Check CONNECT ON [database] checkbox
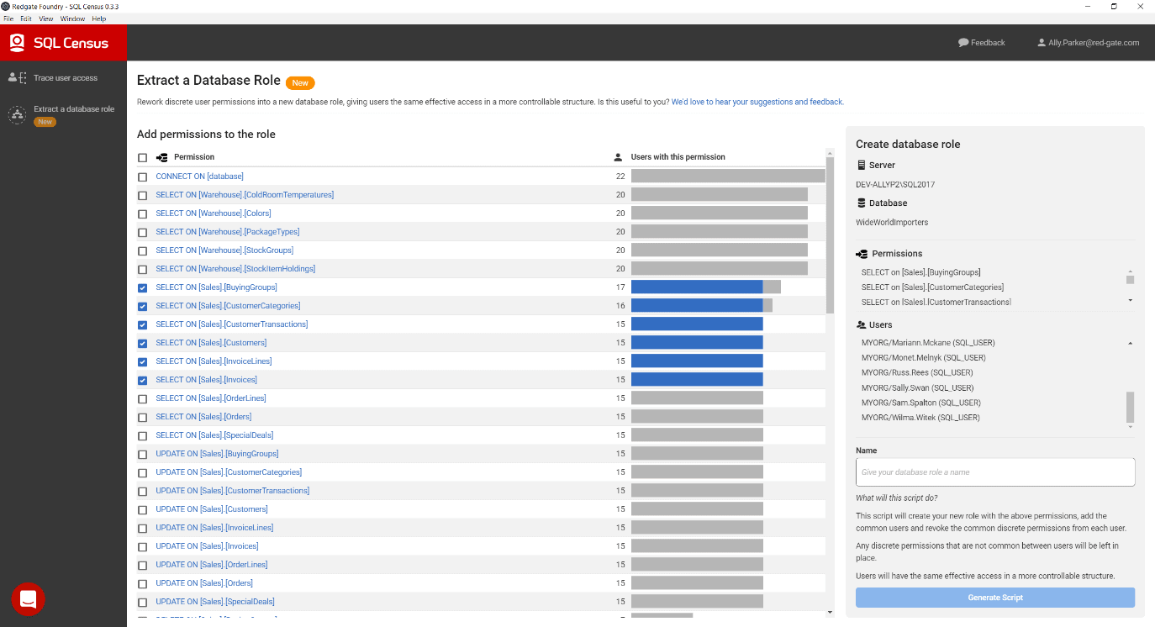This screenshot has width=1155, height=627. 142,177
